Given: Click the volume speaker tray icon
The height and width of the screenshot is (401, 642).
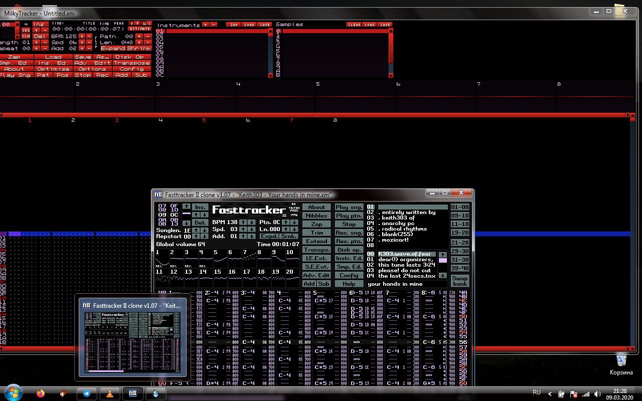Looking at the screenshot, I should click(x=597, y=394).
